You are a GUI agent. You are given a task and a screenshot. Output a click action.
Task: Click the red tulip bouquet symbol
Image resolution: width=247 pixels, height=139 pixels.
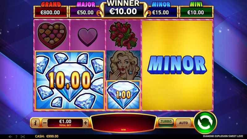tap(123, 35)
